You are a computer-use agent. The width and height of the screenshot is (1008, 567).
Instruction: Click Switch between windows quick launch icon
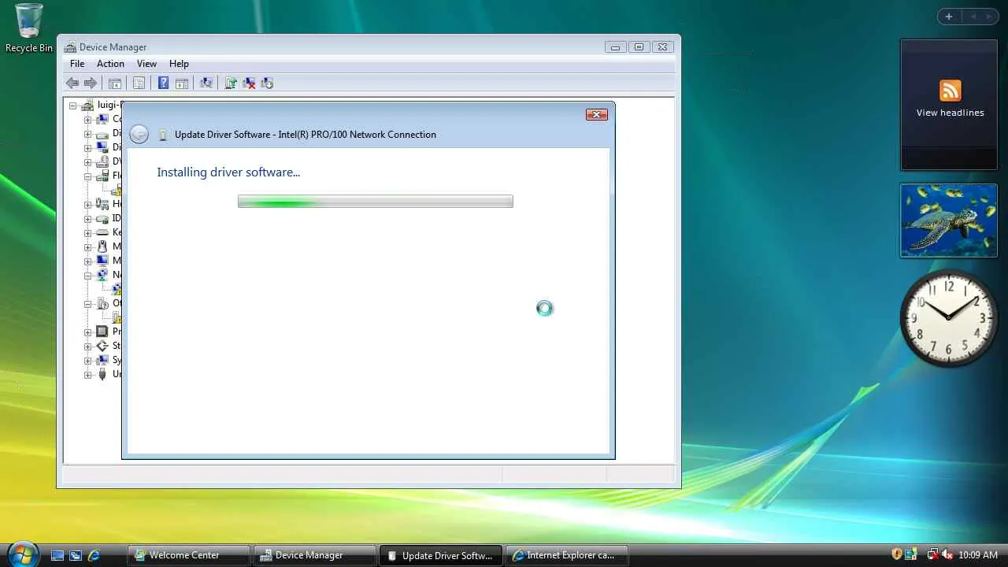click(76, 555)
